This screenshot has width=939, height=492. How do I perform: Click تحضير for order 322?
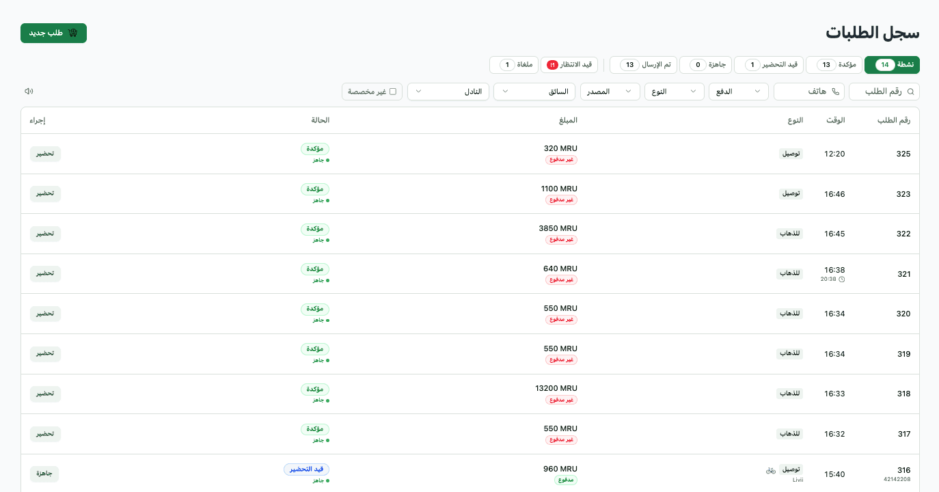45,234
